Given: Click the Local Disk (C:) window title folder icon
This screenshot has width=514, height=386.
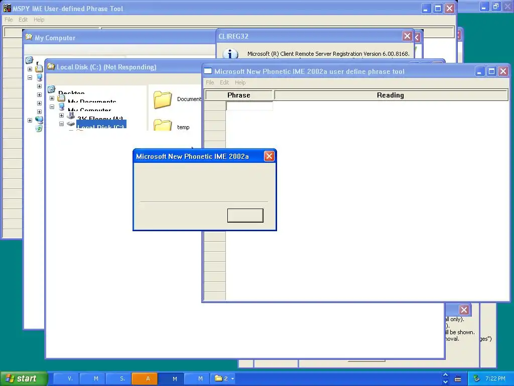Looking at the screenshot, I should [x=51, y=67].
